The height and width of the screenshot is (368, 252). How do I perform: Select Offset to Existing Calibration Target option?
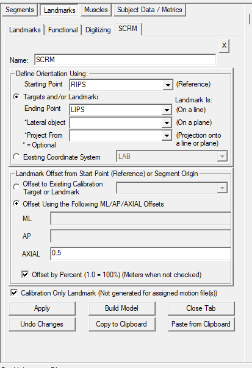pos(16,187)
